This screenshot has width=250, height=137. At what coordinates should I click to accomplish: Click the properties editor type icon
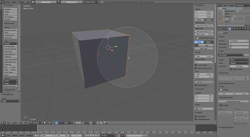click(x=220, y=29)
